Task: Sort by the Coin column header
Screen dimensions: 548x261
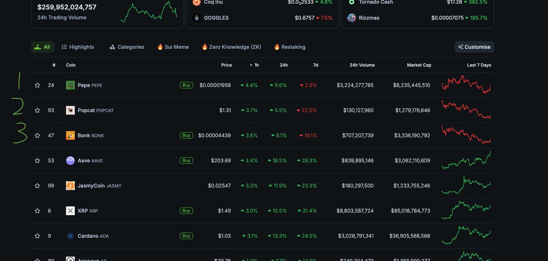Action: point(71,65)
